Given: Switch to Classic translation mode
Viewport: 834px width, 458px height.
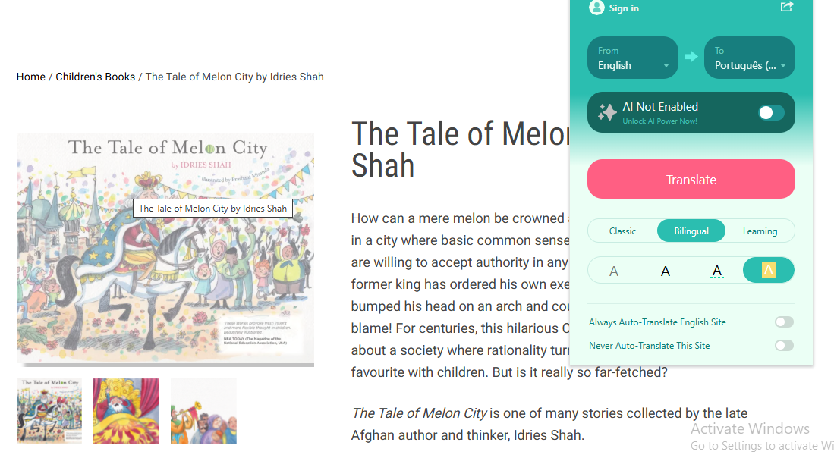Looking at the screenshot, I should 622,231.
